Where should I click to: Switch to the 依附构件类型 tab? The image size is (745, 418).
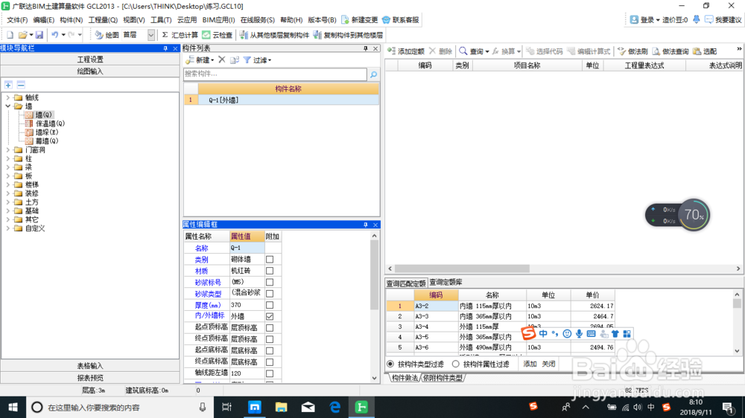443,378
